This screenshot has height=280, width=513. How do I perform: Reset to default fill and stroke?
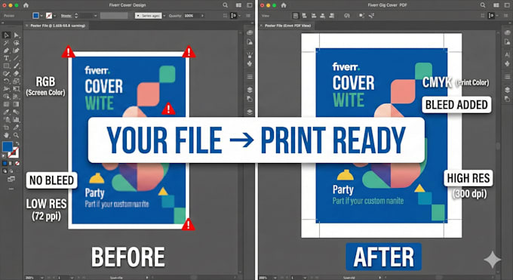4,156
